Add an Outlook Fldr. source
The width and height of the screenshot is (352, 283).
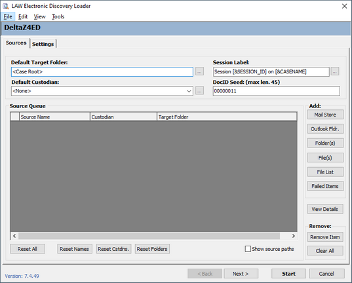(325, 129)
